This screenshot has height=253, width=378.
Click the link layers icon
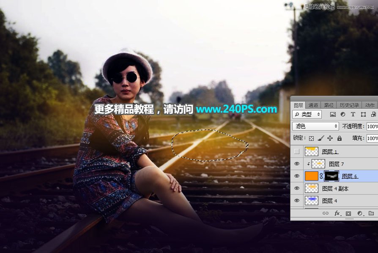326,214
